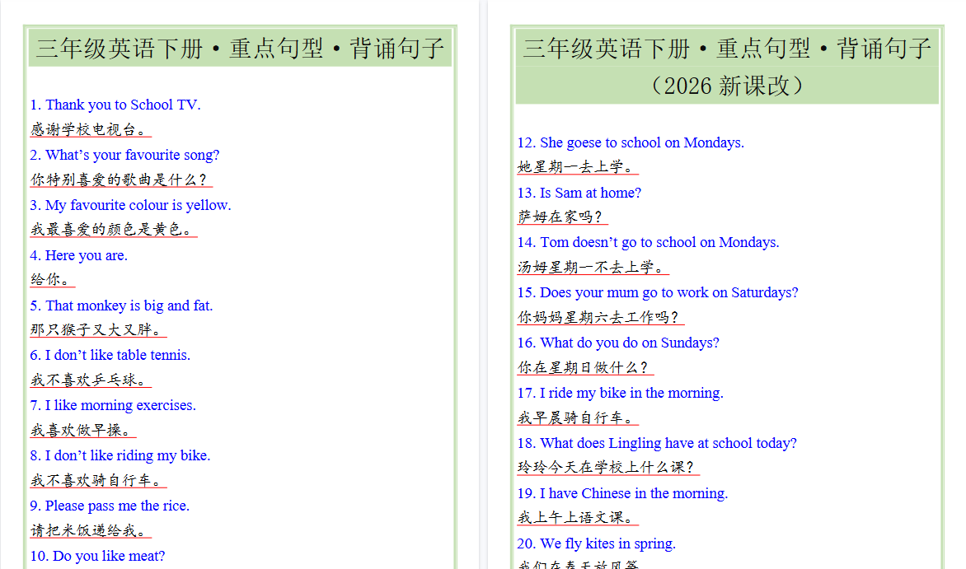Click sentence 10 Do you like meat
966x569 pixels.
tap(96, 556)
